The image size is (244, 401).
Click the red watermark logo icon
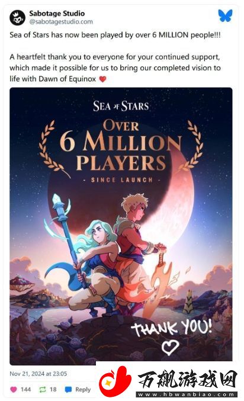(x=115, y=381)
